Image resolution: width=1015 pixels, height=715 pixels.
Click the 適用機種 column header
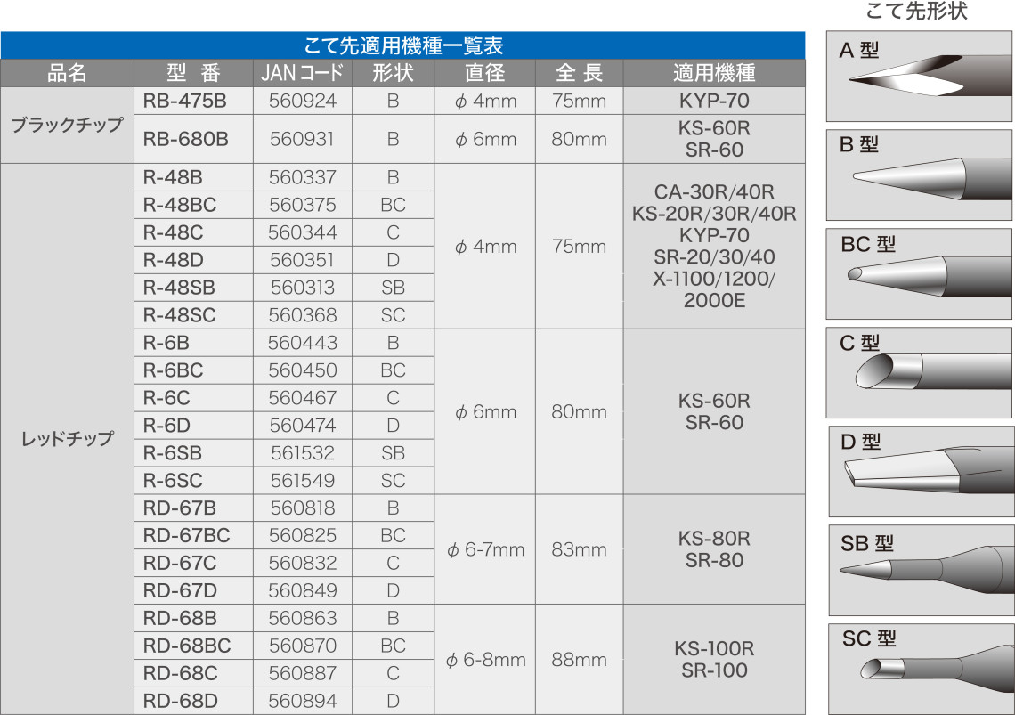click(x=714, y=73)
